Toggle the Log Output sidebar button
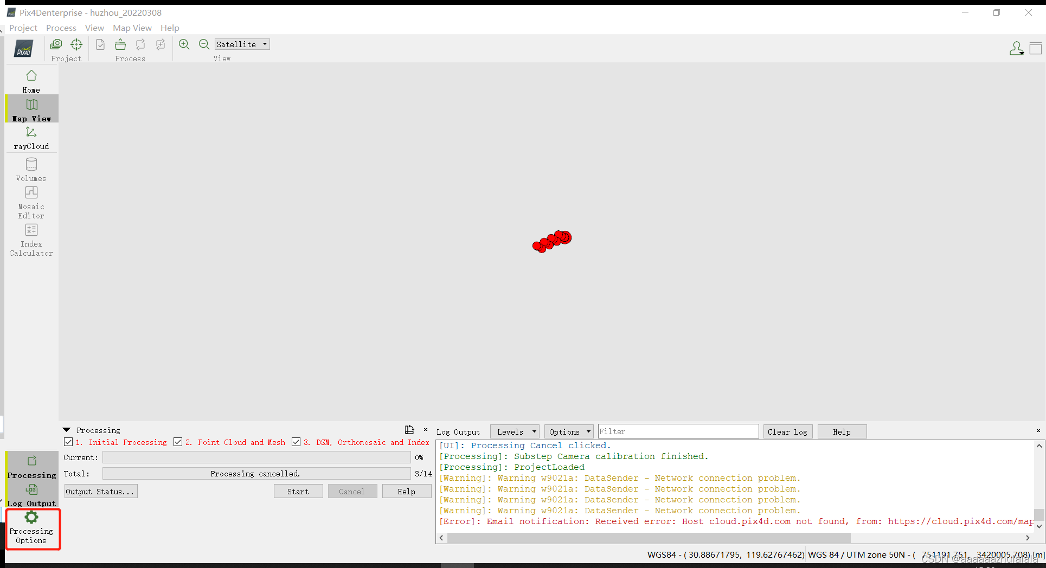This screenshot has height=568, width=1046. [x=31, y=495]
